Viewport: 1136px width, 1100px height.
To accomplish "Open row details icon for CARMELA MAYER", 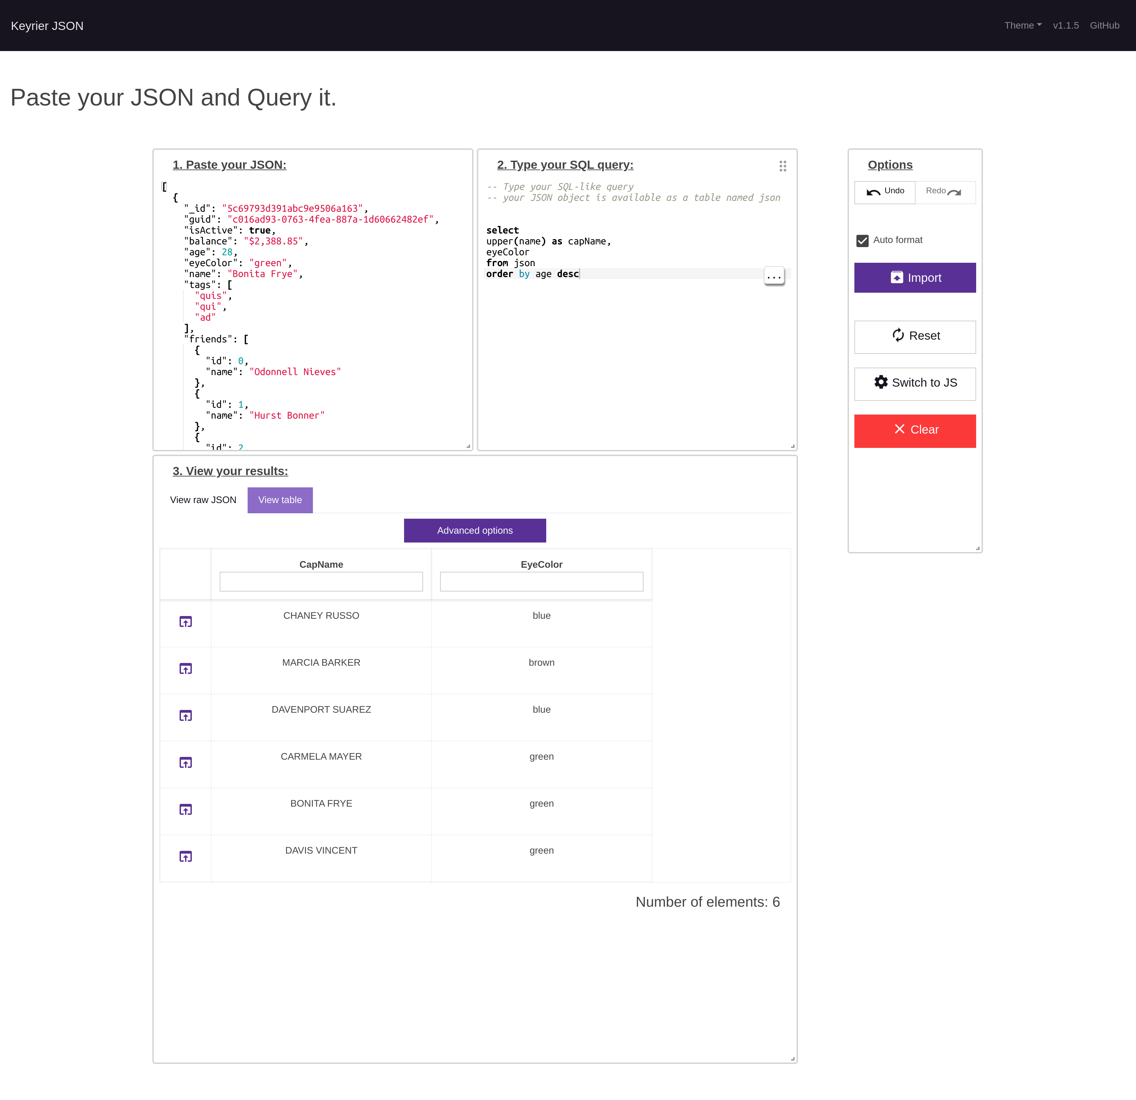I will point(185,762).
